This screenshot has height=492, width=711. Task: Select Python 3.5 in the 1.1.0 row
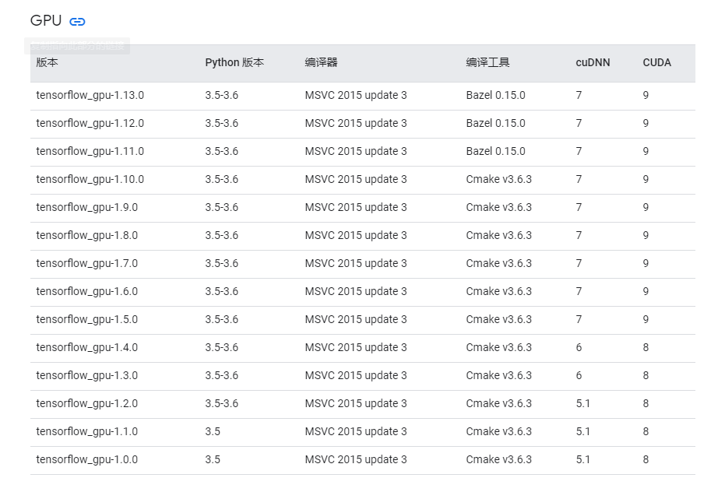point(213,432)
